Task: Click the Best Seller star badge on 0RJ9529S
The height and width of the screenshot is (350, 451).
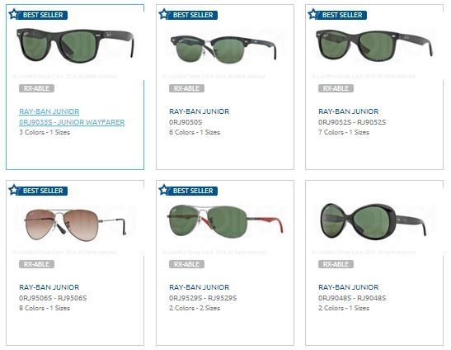Action: tap(188, 191)
